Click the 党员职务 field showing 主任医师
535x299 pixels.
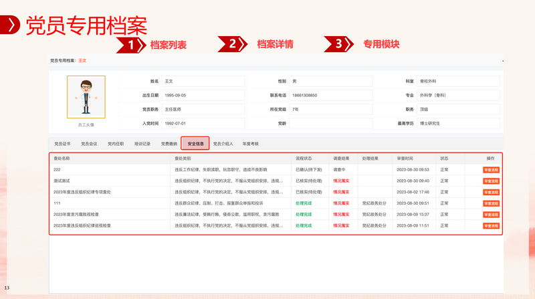point(203,109)
